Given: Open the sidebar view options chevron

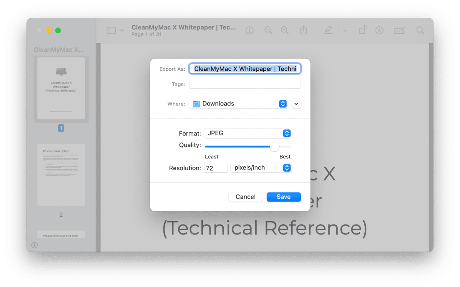Looking at the screenshot, I should tap(122, 31).
